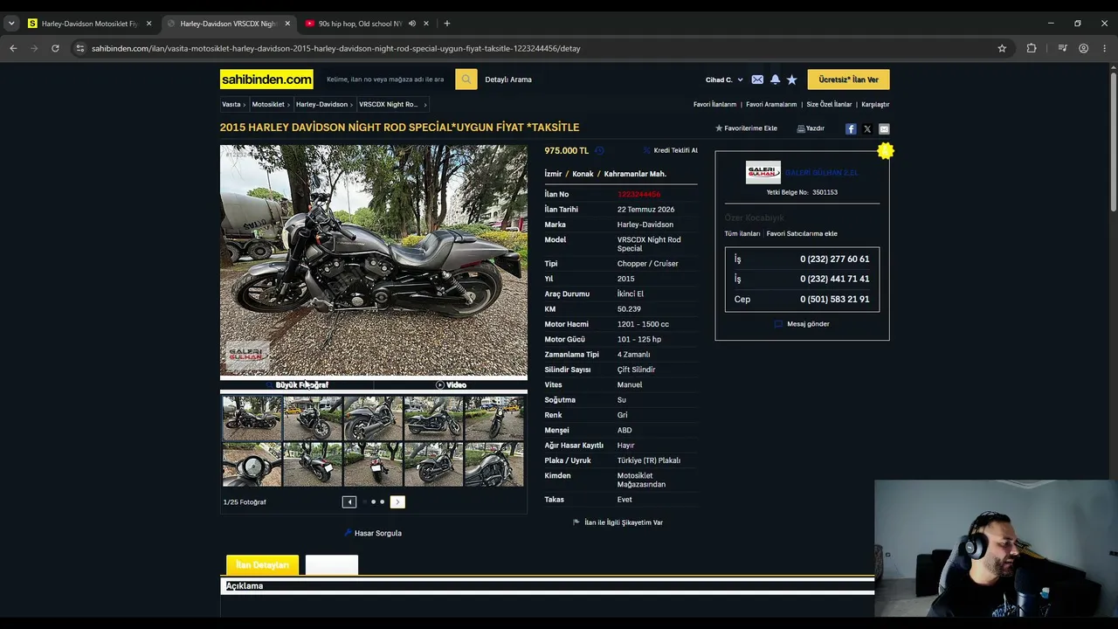Open tab search dropdown arrow
The image size is (1118, 629).
coord(11,24)
